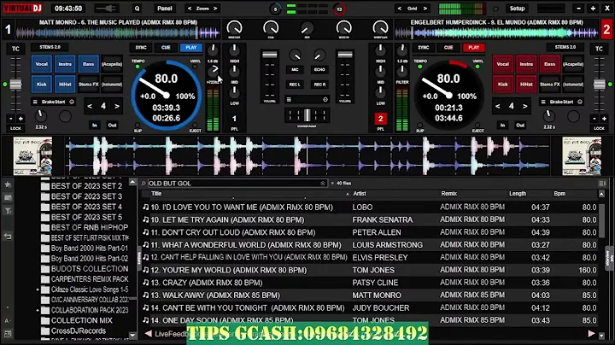Click the deck 1 number badge
Image resolution: width=615 pixels, height=345 pixels.
coord(8,30)
